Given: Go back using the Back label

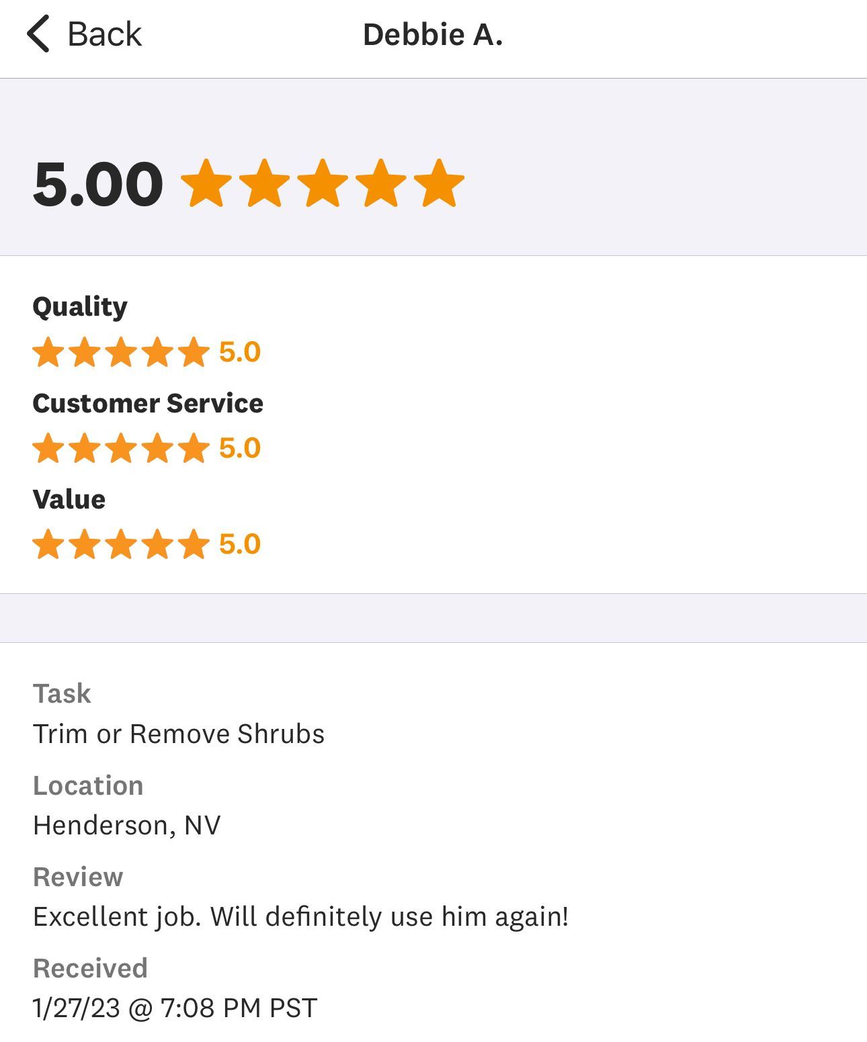Looking at the screenshot, I should (104, 34).
